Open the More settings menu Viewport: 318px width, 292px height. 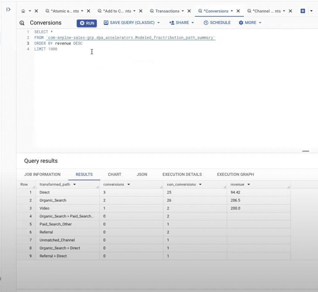pyautogui.click(x=250, y=23)
